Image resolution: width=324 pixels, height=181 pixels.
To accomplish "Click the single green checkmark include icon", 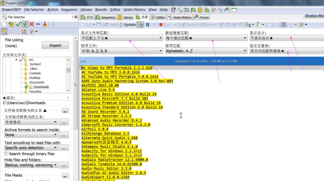I will pos(18,24).
